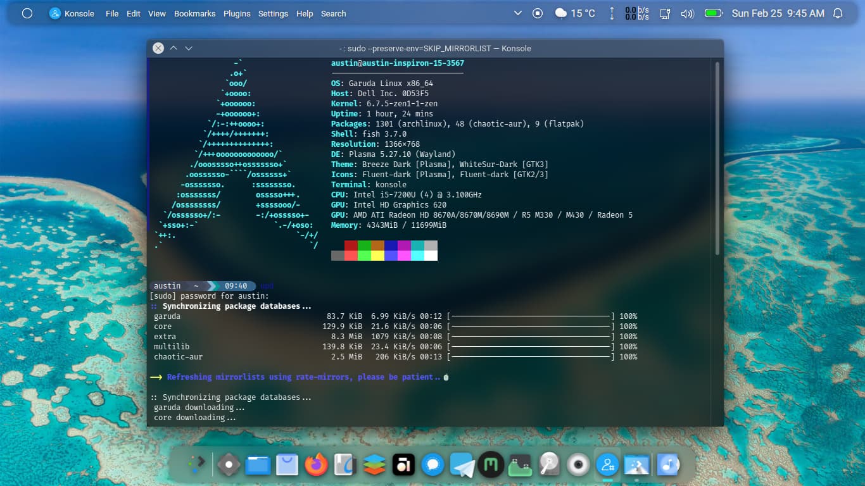Click the 'core downloading...' line
865x486 pixels.
click(195, 418)
